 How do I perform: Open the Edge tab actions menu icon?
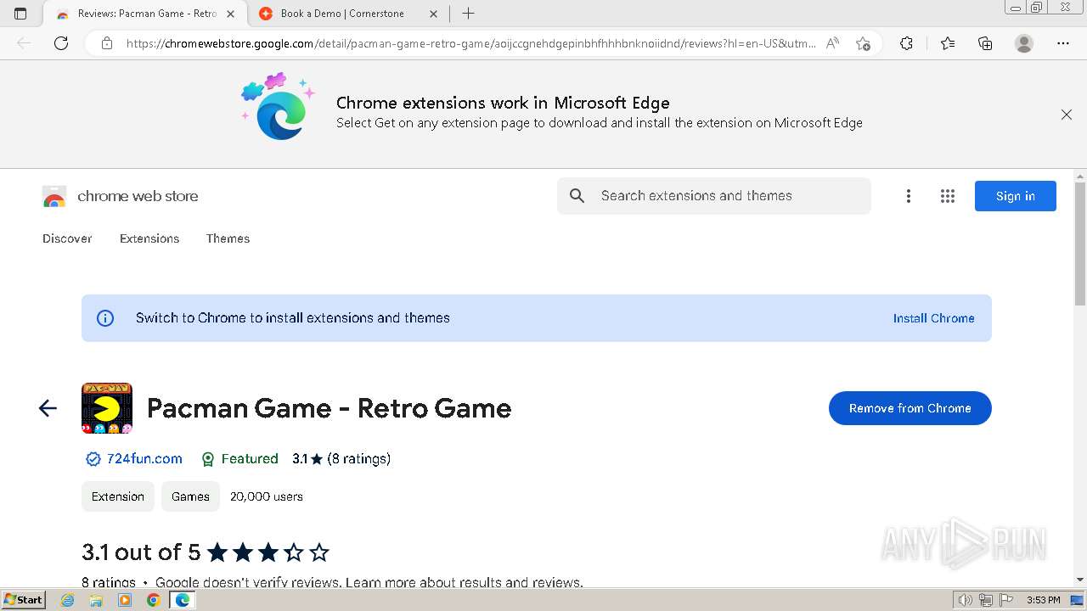pyautogui.click(x=20, y=14)
